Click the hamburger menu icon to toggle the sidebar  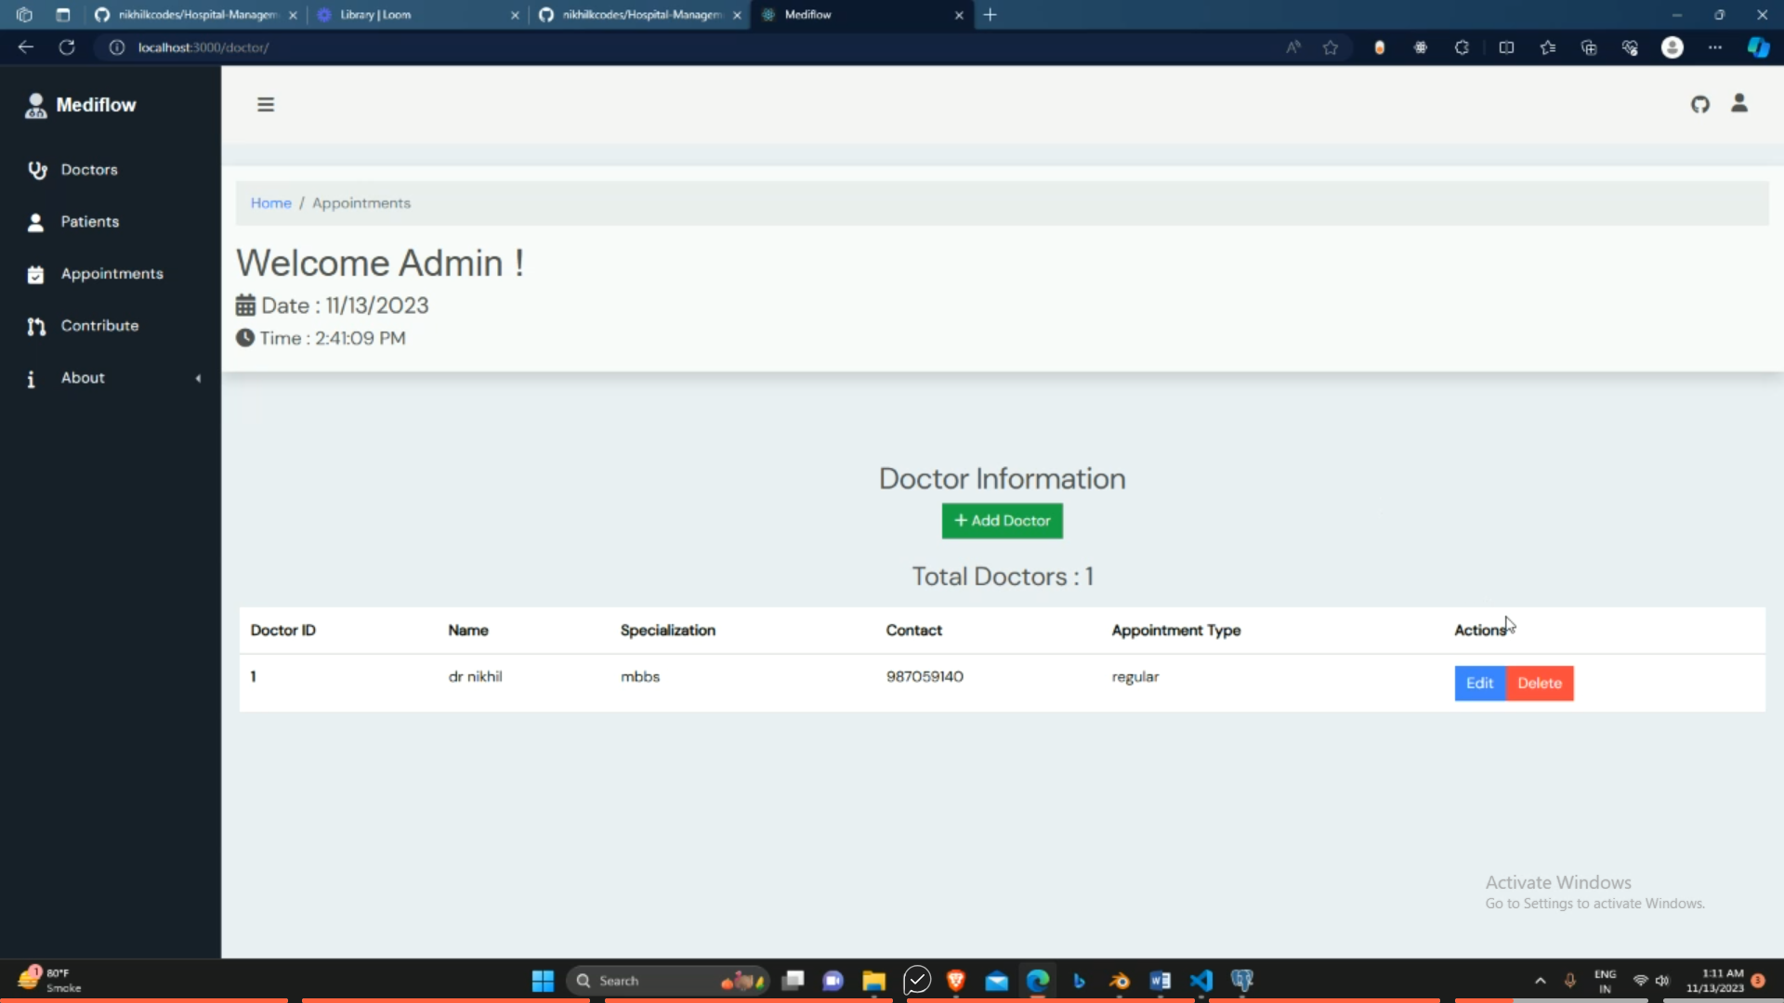click(266, 105)
